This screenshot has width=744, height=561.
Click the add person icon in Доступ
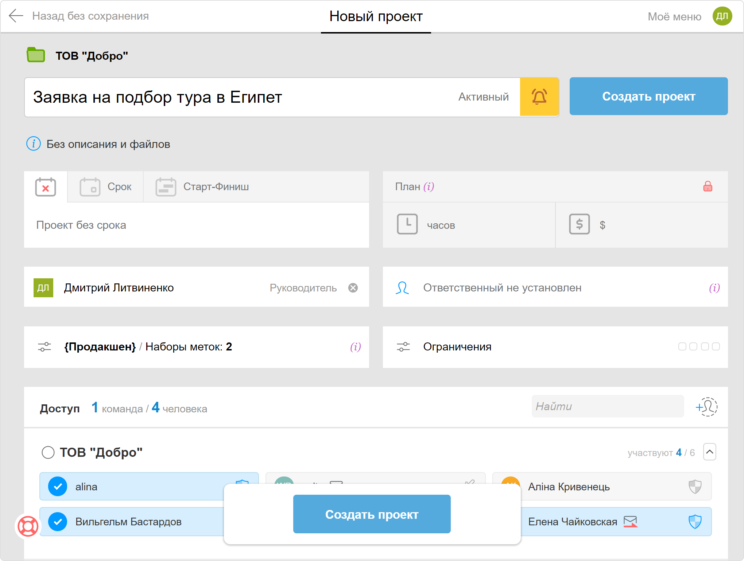[707, 407]
